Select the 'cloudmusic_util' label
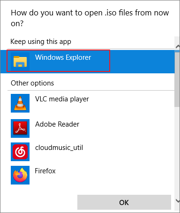 (59, 148)
